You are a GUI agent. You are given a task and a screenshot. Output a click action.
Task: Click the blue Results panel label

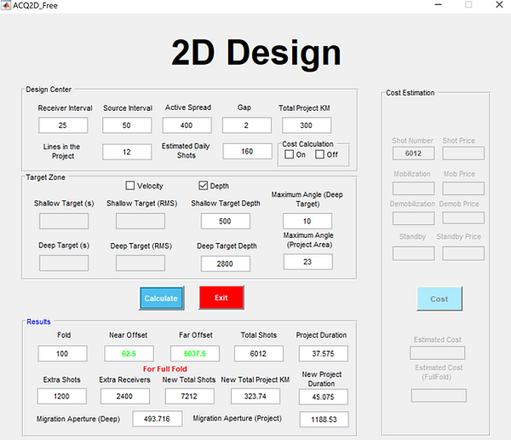[38, 321]
